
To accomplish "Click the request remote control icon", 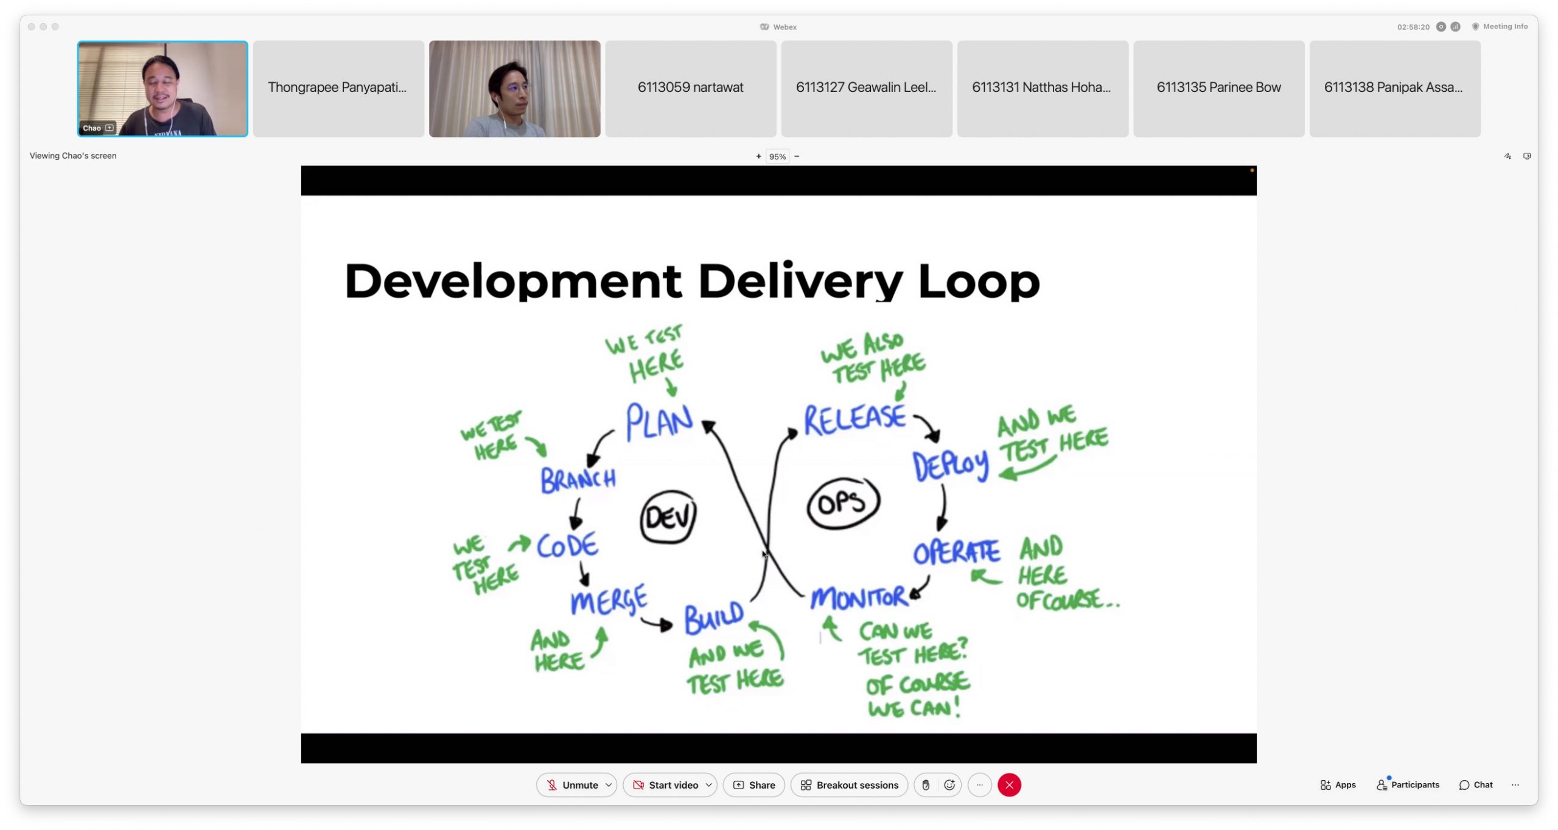I will 1526,156.
